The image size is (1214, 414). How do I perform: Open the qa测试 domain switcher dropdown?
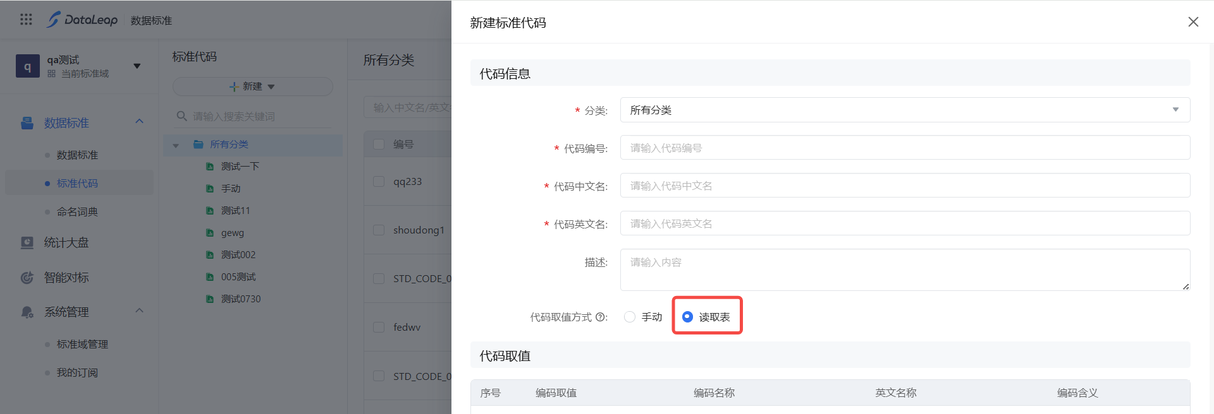pos(137,66)
